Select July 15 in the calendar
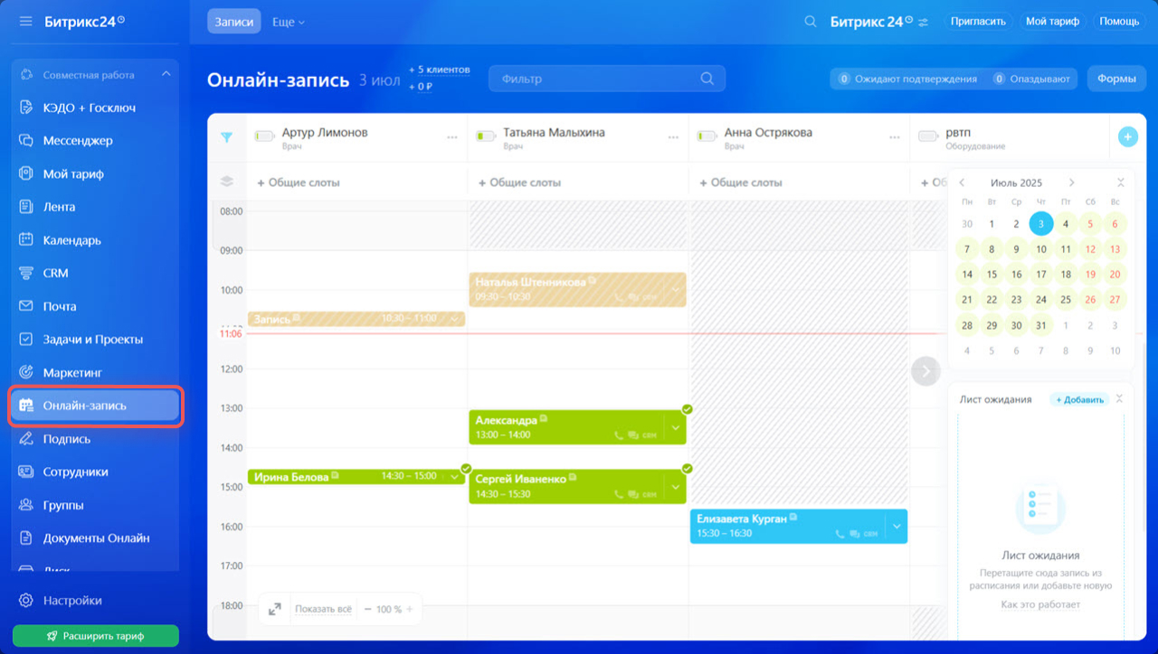The width and height of the screenshot is (1158, 654). [x=992, y=275]
